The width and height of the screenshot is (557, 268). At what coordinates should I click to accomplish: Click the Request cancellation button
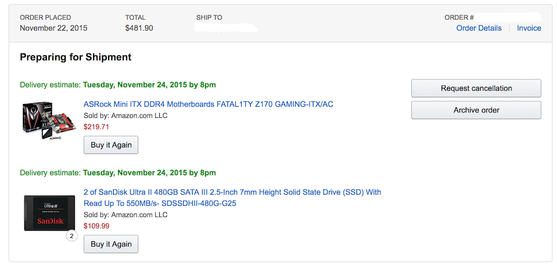476,88
